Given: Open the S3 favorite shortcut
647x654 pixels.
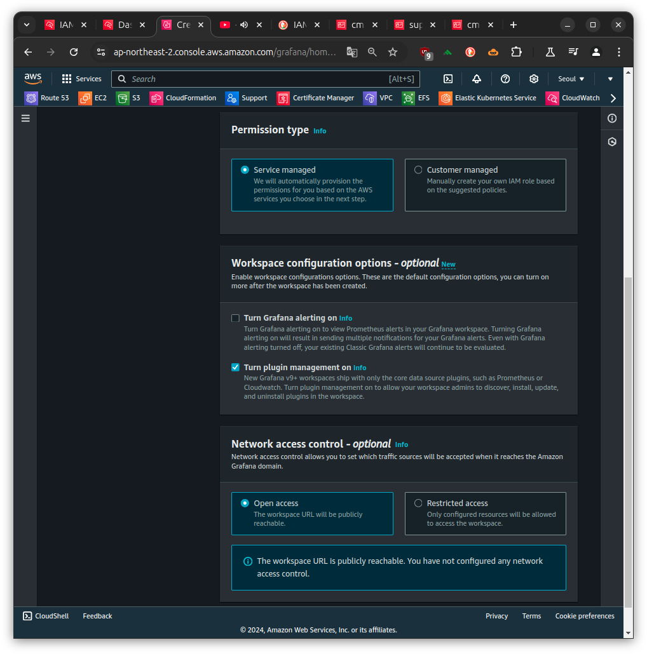Looking at the screenshot, I should click(128, 98).
